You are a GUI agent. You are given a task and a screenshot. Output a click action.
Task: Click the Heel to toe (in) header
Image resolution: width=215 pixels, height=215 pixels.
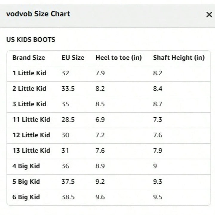(119, 58)
